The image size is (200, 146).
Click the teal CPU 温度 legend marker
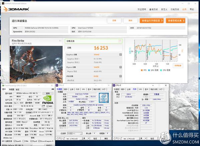[161, 70]
